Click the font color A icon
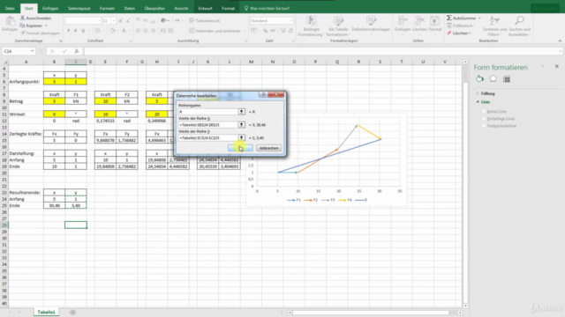The image size is (565, 317). 124,31
